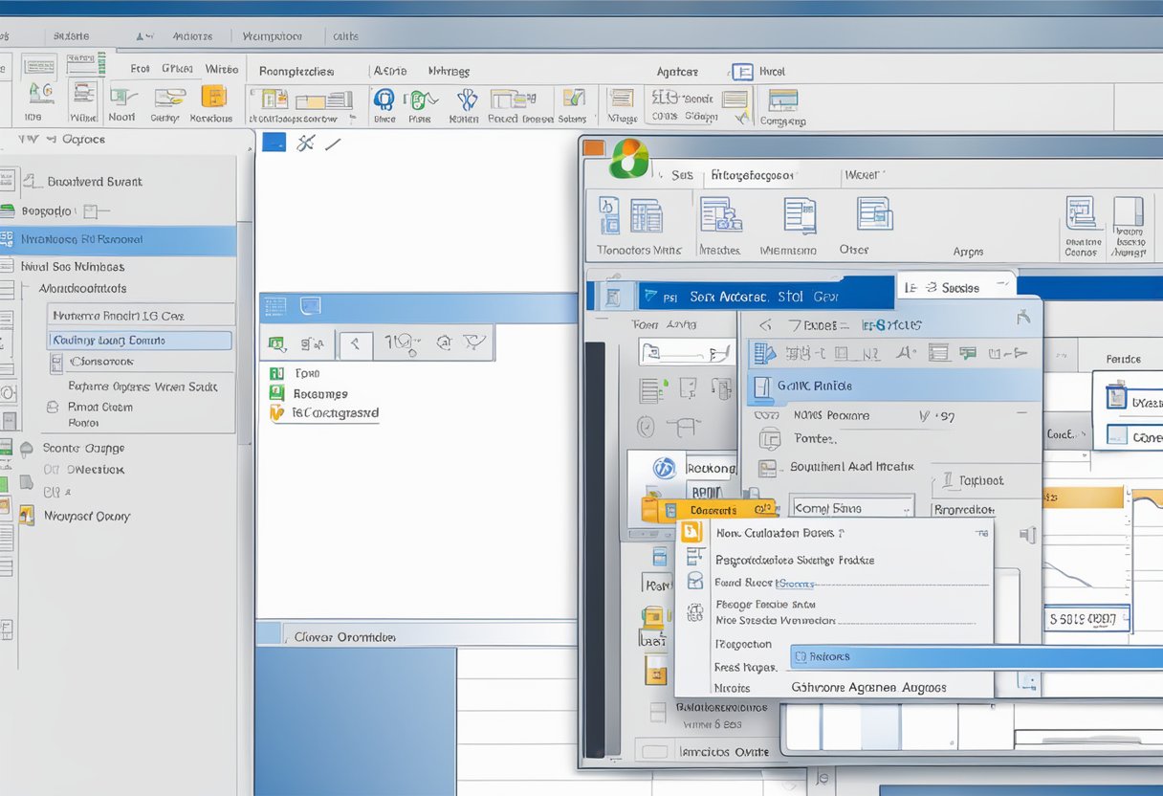Click the orange ribbon icon in the top-left toolbar
1163x796 pixels.
pos(212,97)
